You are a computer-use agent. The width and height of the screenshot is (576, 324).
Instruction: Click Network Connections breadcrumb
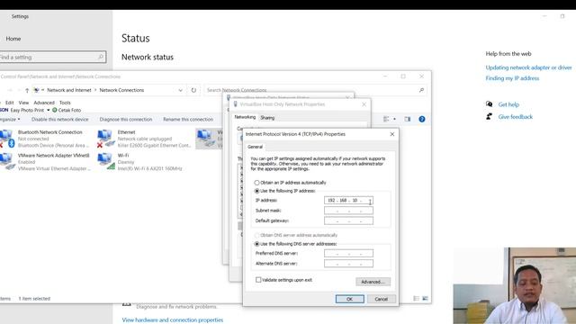[121, 90]
